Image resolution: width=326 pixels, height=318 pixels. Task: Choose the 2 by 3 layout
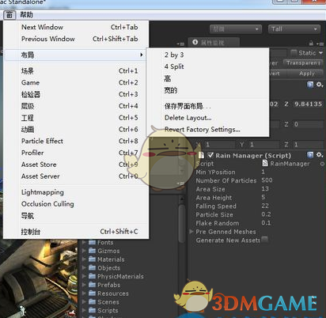pos(208,55)
